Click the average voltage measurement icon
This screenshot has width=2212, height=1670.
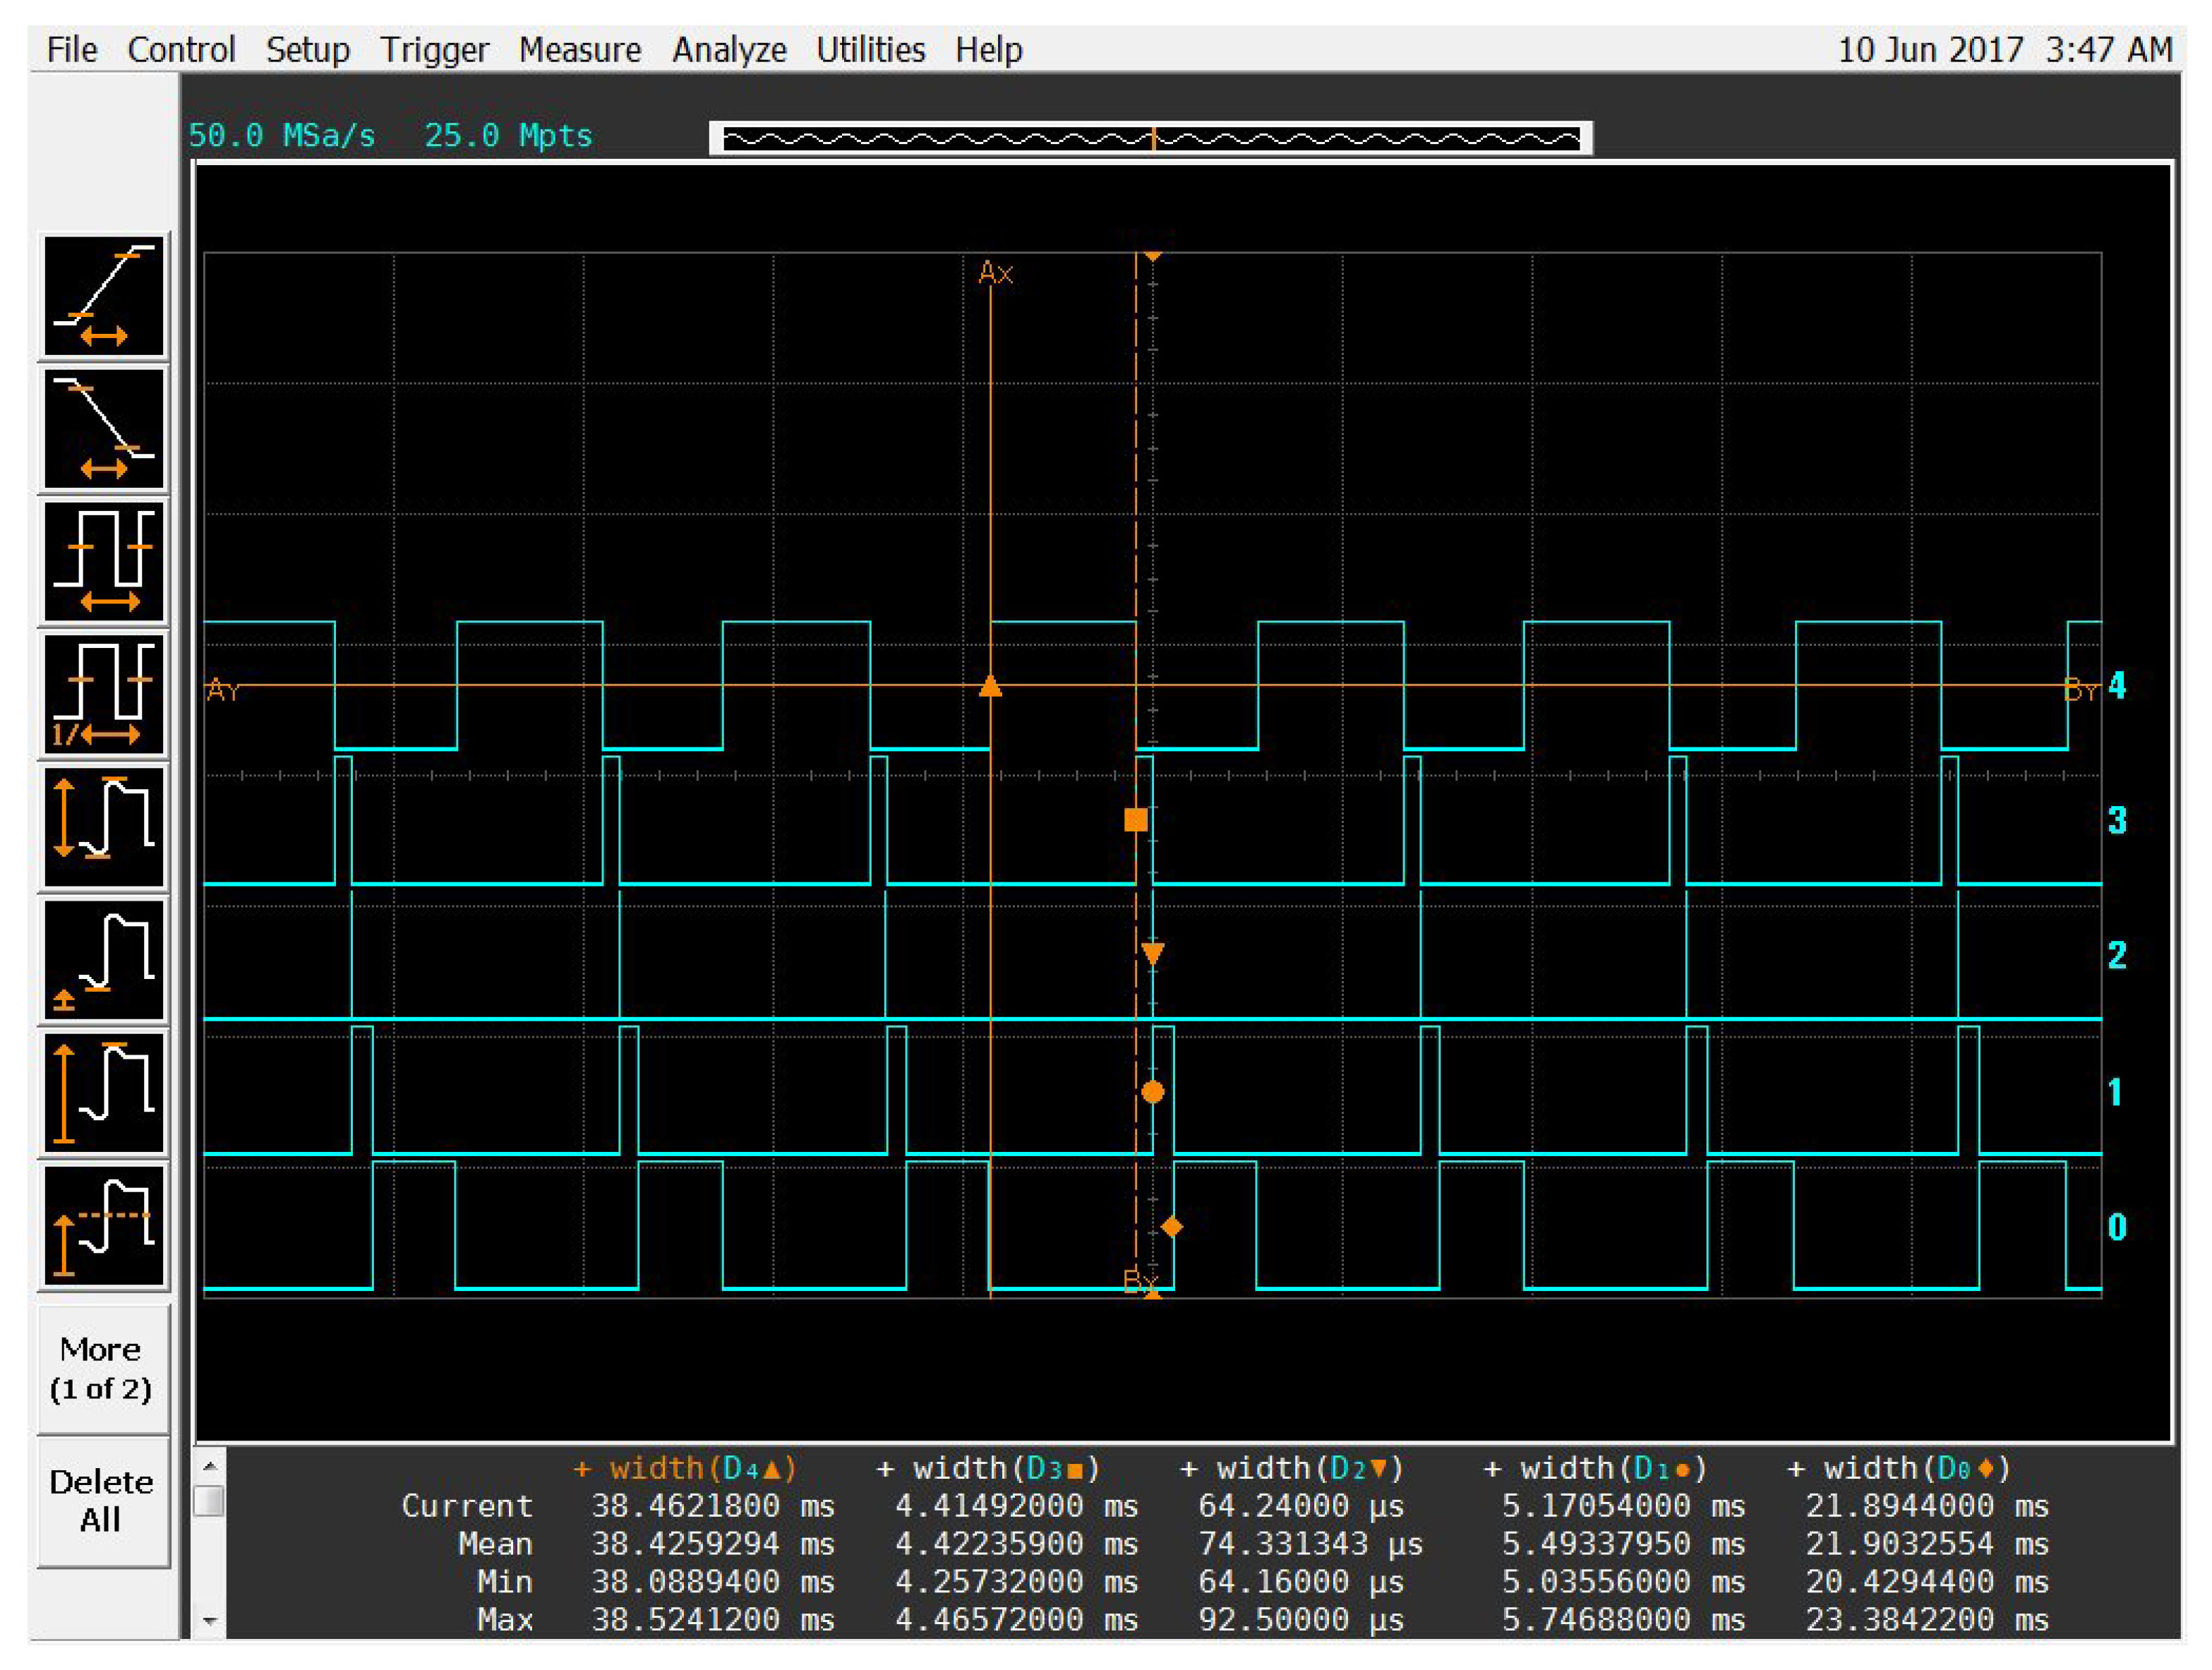104,1226
